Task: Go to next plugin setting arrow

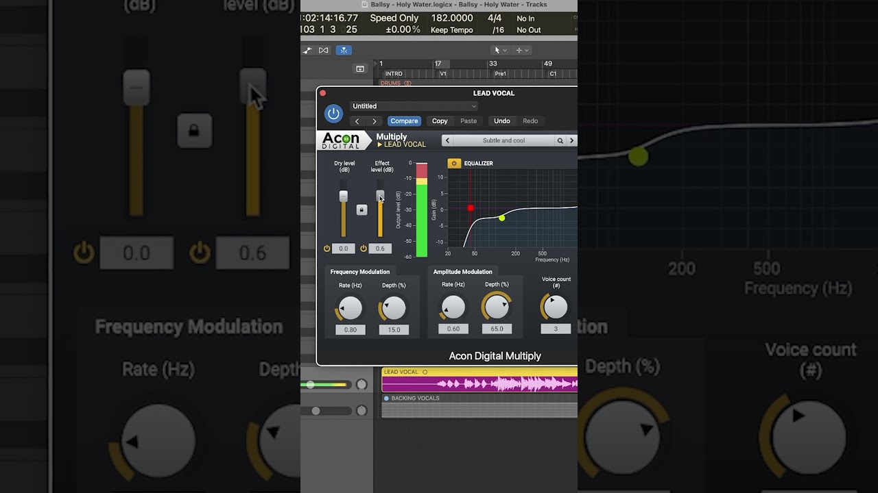Action: [x=375, y=121]
